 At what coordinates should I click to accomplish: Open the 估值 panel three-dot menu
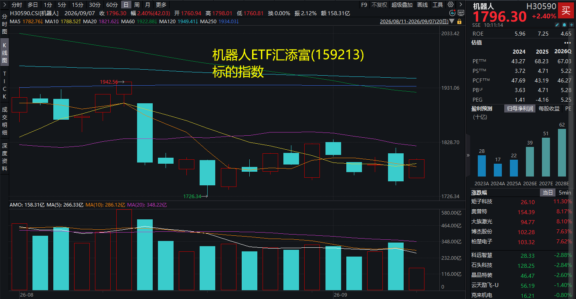pyautogui.click(x=567, y=43)
